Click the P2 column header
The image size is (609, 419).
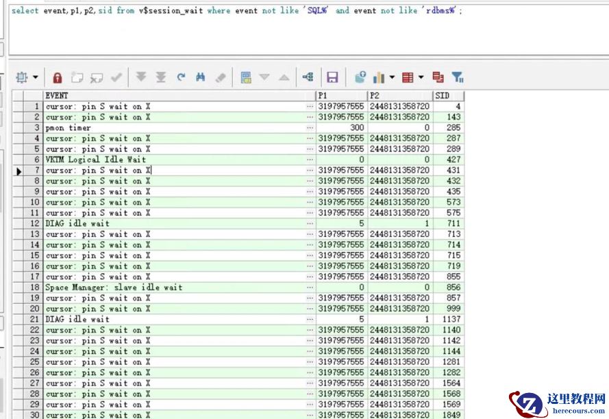(400, 96)
